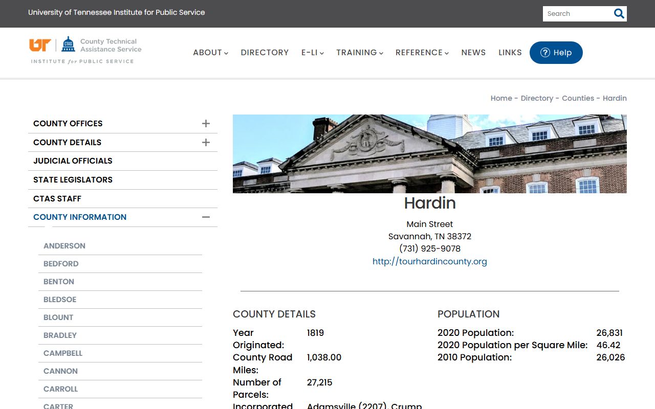Viewport: 655px width, 409px height.
Task: Click the Help button
Action: tap(556, 53)
